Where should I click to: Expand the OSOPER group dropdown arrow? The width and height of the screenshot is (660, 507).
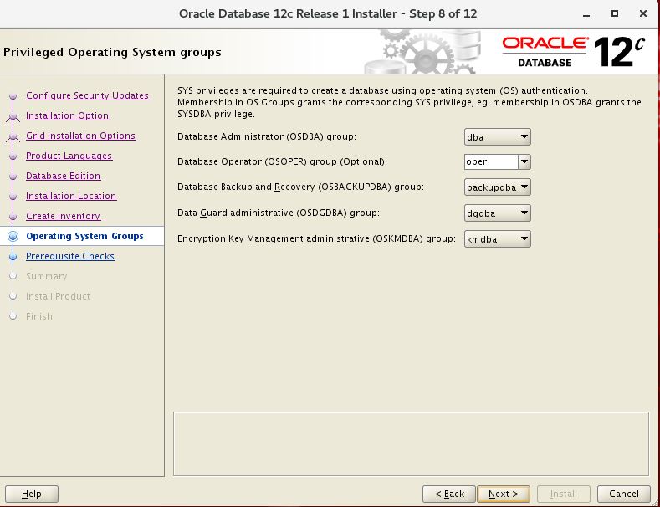point(524,161)
